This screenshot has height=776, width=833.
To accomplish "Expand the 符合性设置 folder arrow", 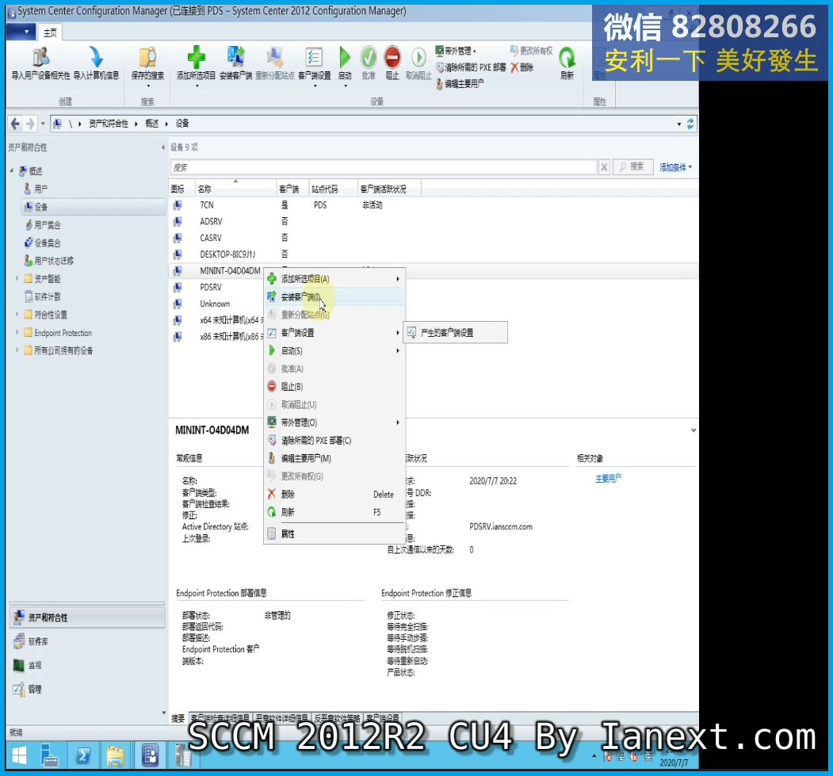I will [x=17, y=315].
